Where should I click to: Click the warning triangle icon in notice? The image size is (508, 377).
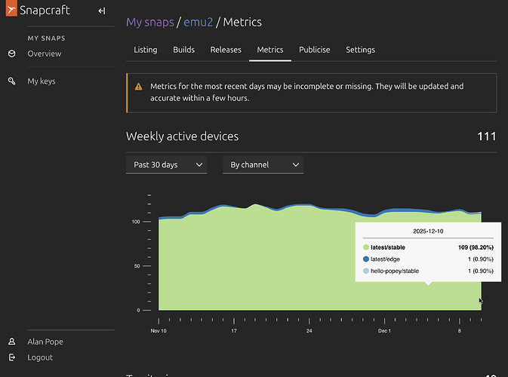[139, 87]
